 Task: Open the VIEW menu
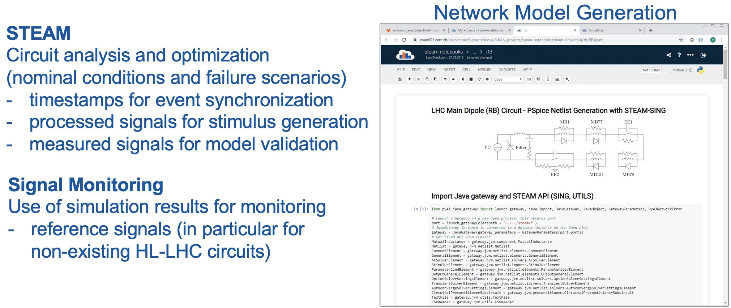[431, 70]
